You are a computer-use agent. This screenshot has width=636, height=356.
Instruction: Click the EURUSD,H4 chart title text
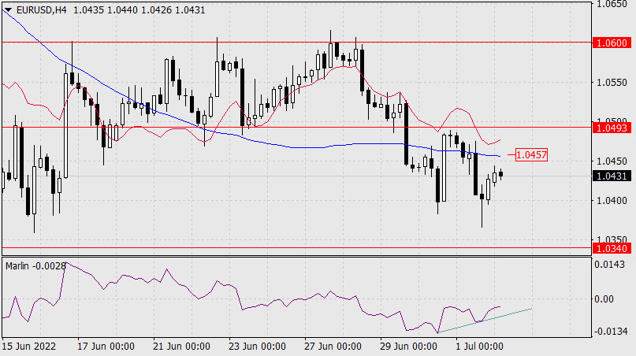point(41,10)
